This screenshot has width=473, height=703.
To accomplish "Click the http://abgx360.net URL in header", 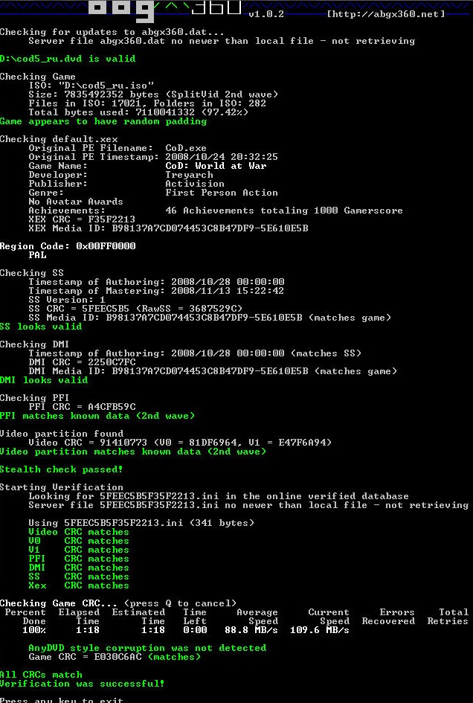I will click(x=385, y=14).
